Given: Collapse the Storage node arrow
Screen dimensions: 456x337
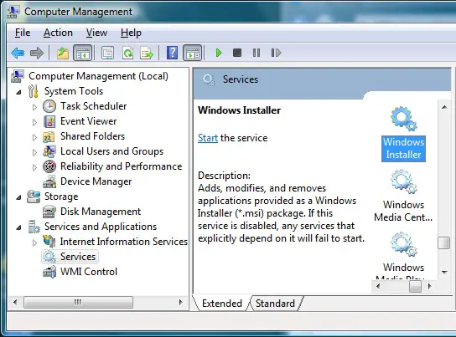Looking at the screenshot, I should coord(19,198).
